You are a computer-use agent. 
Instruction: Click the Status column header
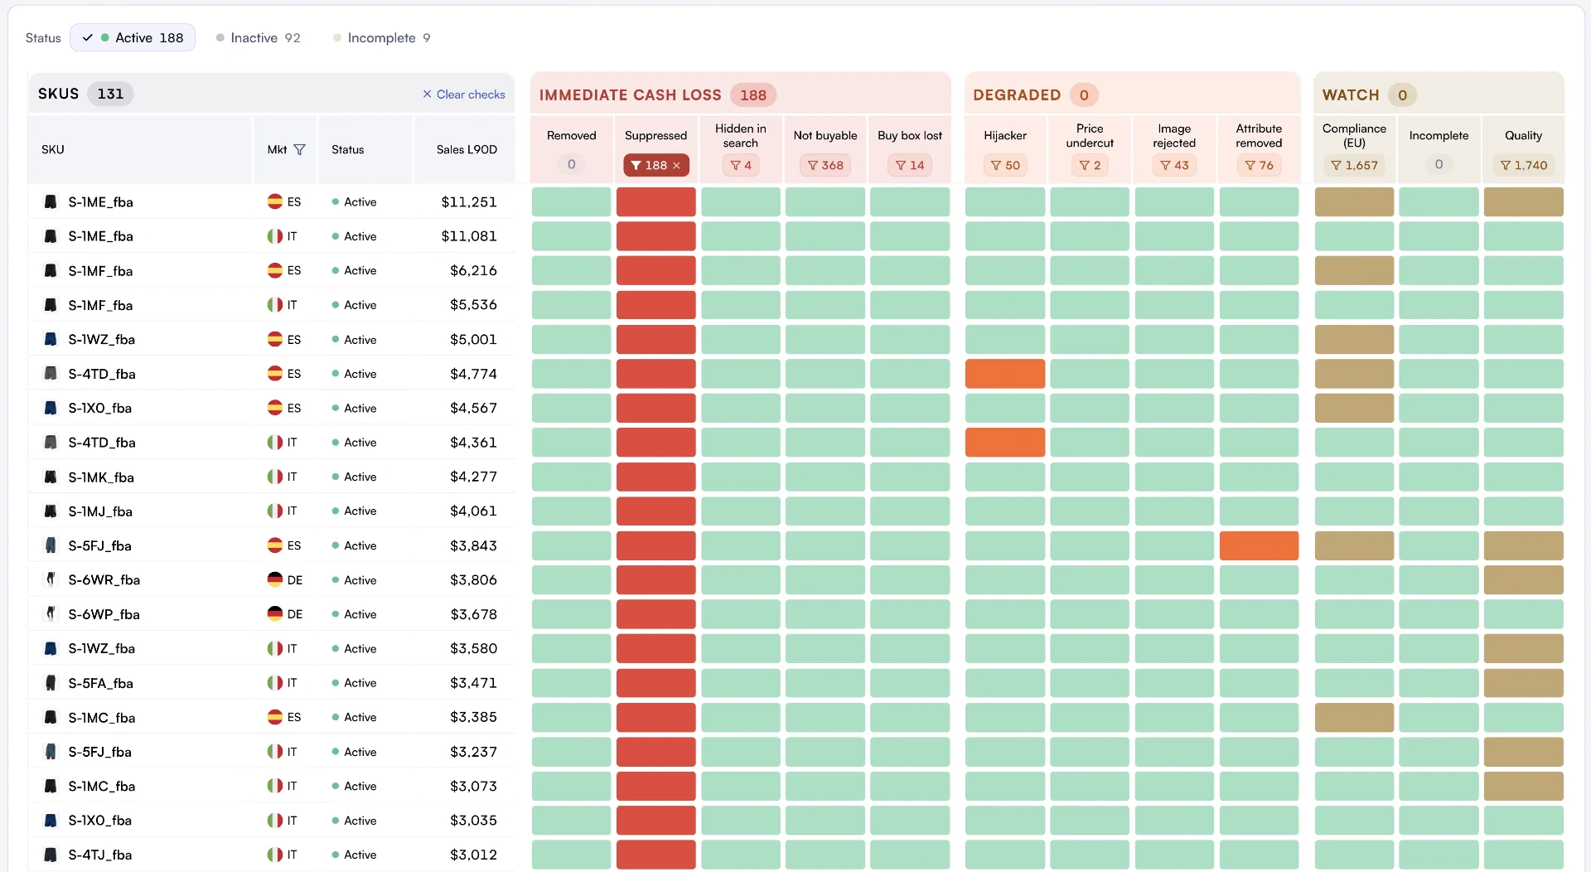point(348,150)
